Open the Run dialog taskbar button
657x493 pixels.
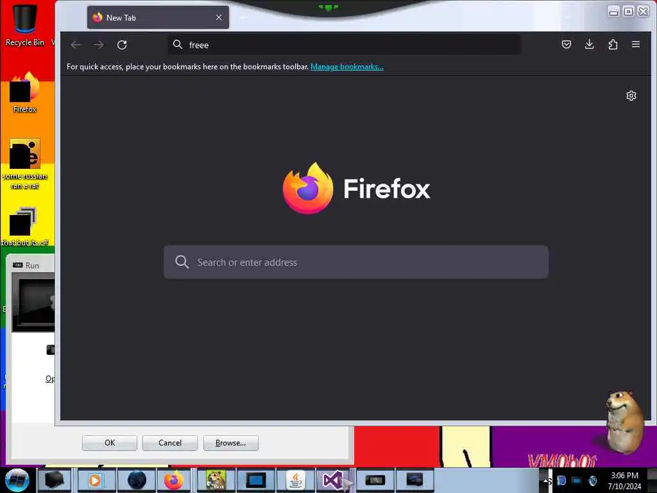(375, 480)
